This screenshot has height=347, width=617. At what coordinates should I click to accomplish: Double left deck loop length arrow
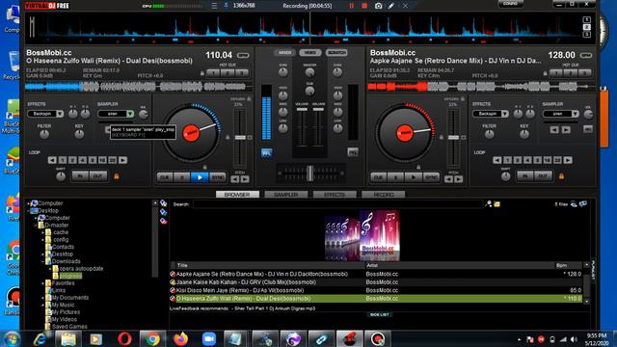pyautogui.click(x=122, y=160)
